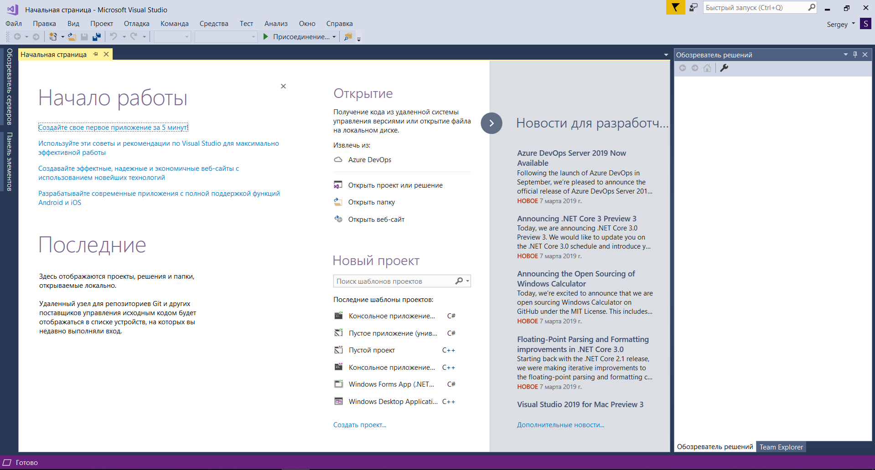Click the Создать проект link
Screen dimensions: 875x470
point(360,425)
